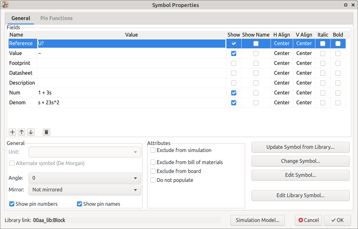This screenshot has height=229, width=358.
Task: Uncheck Show for the Num field
Action: click(x=234, y=93)
